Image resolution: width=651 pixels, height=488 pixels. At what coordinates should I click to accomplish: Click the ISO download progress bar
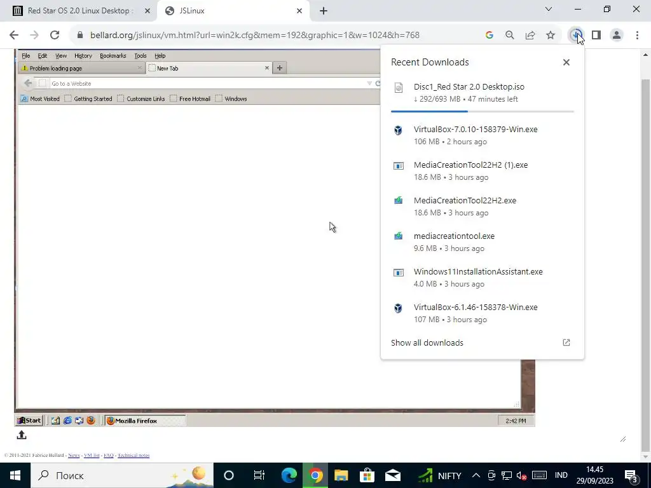pos(482,111)
